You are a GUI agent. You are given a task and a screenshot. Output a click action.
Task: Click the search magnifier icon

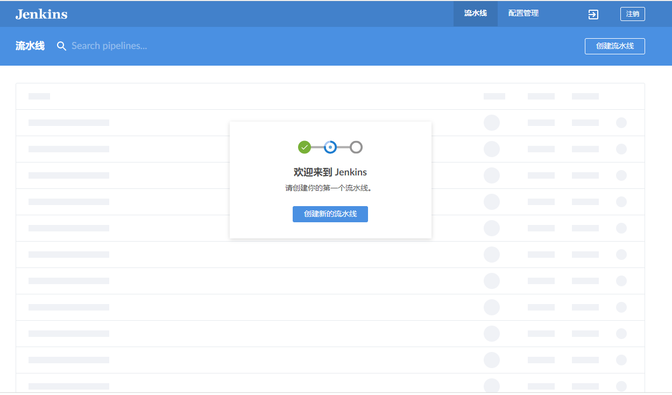62,46
